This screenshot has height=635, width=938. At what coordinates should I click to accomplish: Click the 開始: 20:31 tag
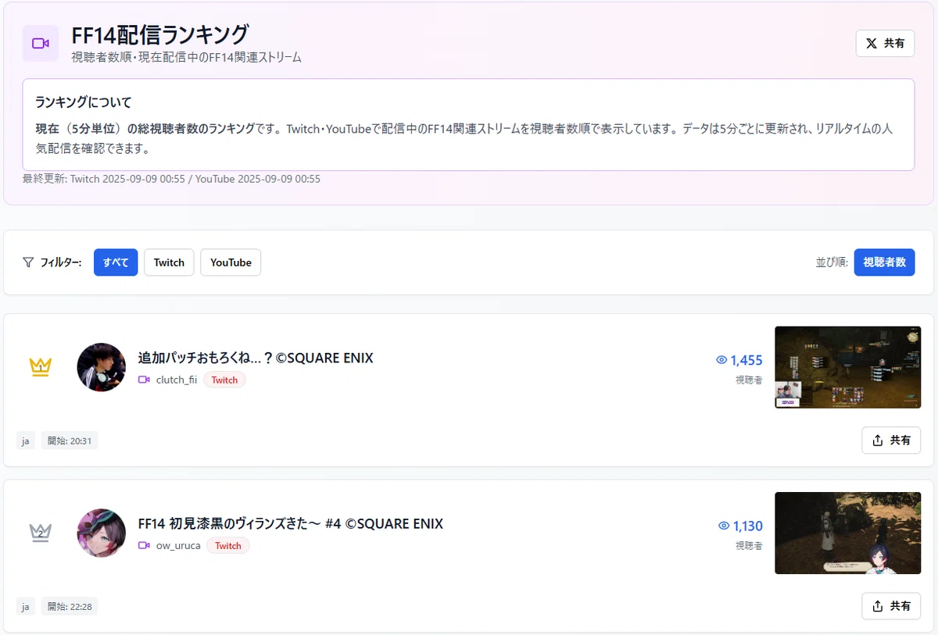coord(70,441)
